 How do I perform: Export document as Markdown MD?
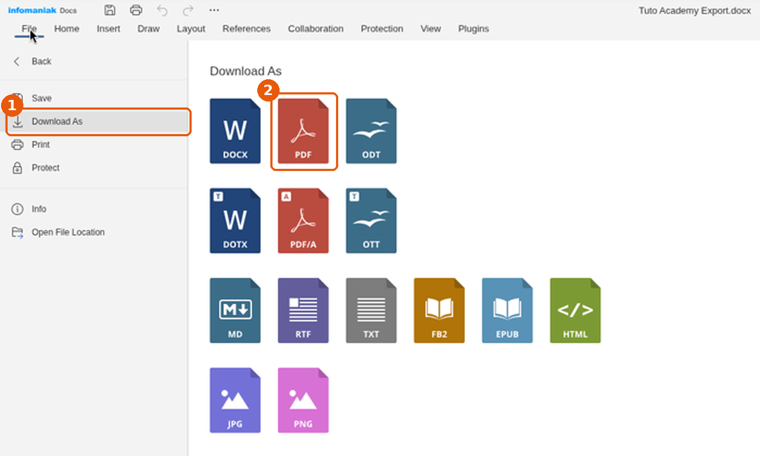point(235,311)
